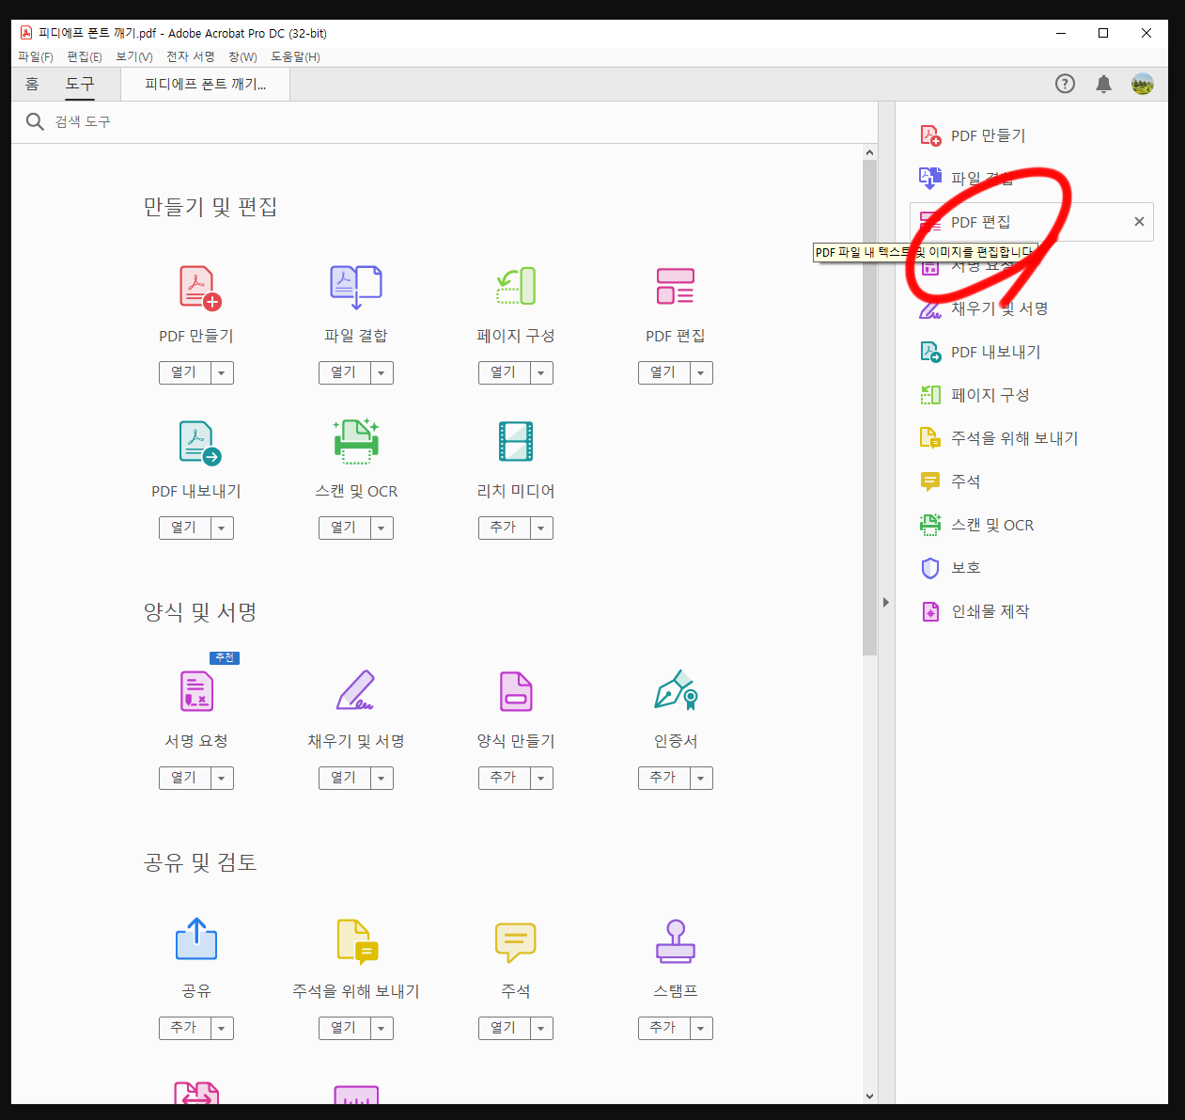Viewport: 1185px width, 1120px height.
Task: Expand dropdown arrow beside 파일 결합 열기
Action: pyautogui.click(x=382, y=372)
